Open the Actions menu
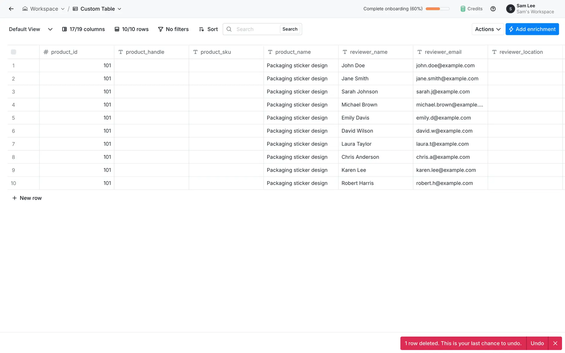This screenshot has height=353, width=565. click(x=488, y=29)
